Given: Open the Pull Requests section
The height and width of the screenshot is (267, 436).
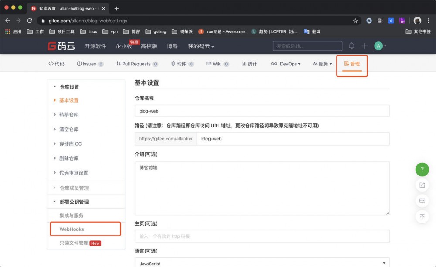Looking at the screenshot, I should [x=136, y=63].
